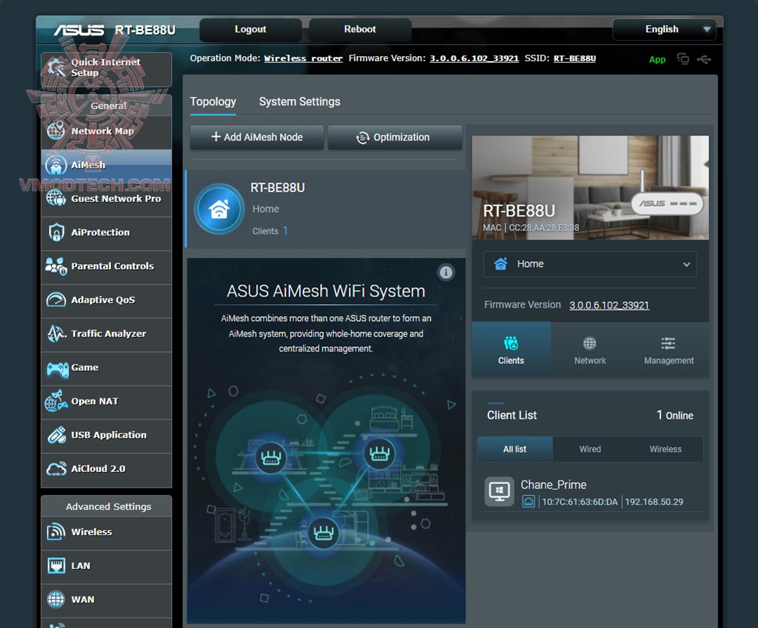Screen dimensions: 758x628
Task: Click the App link
Action: coord(657,60)
